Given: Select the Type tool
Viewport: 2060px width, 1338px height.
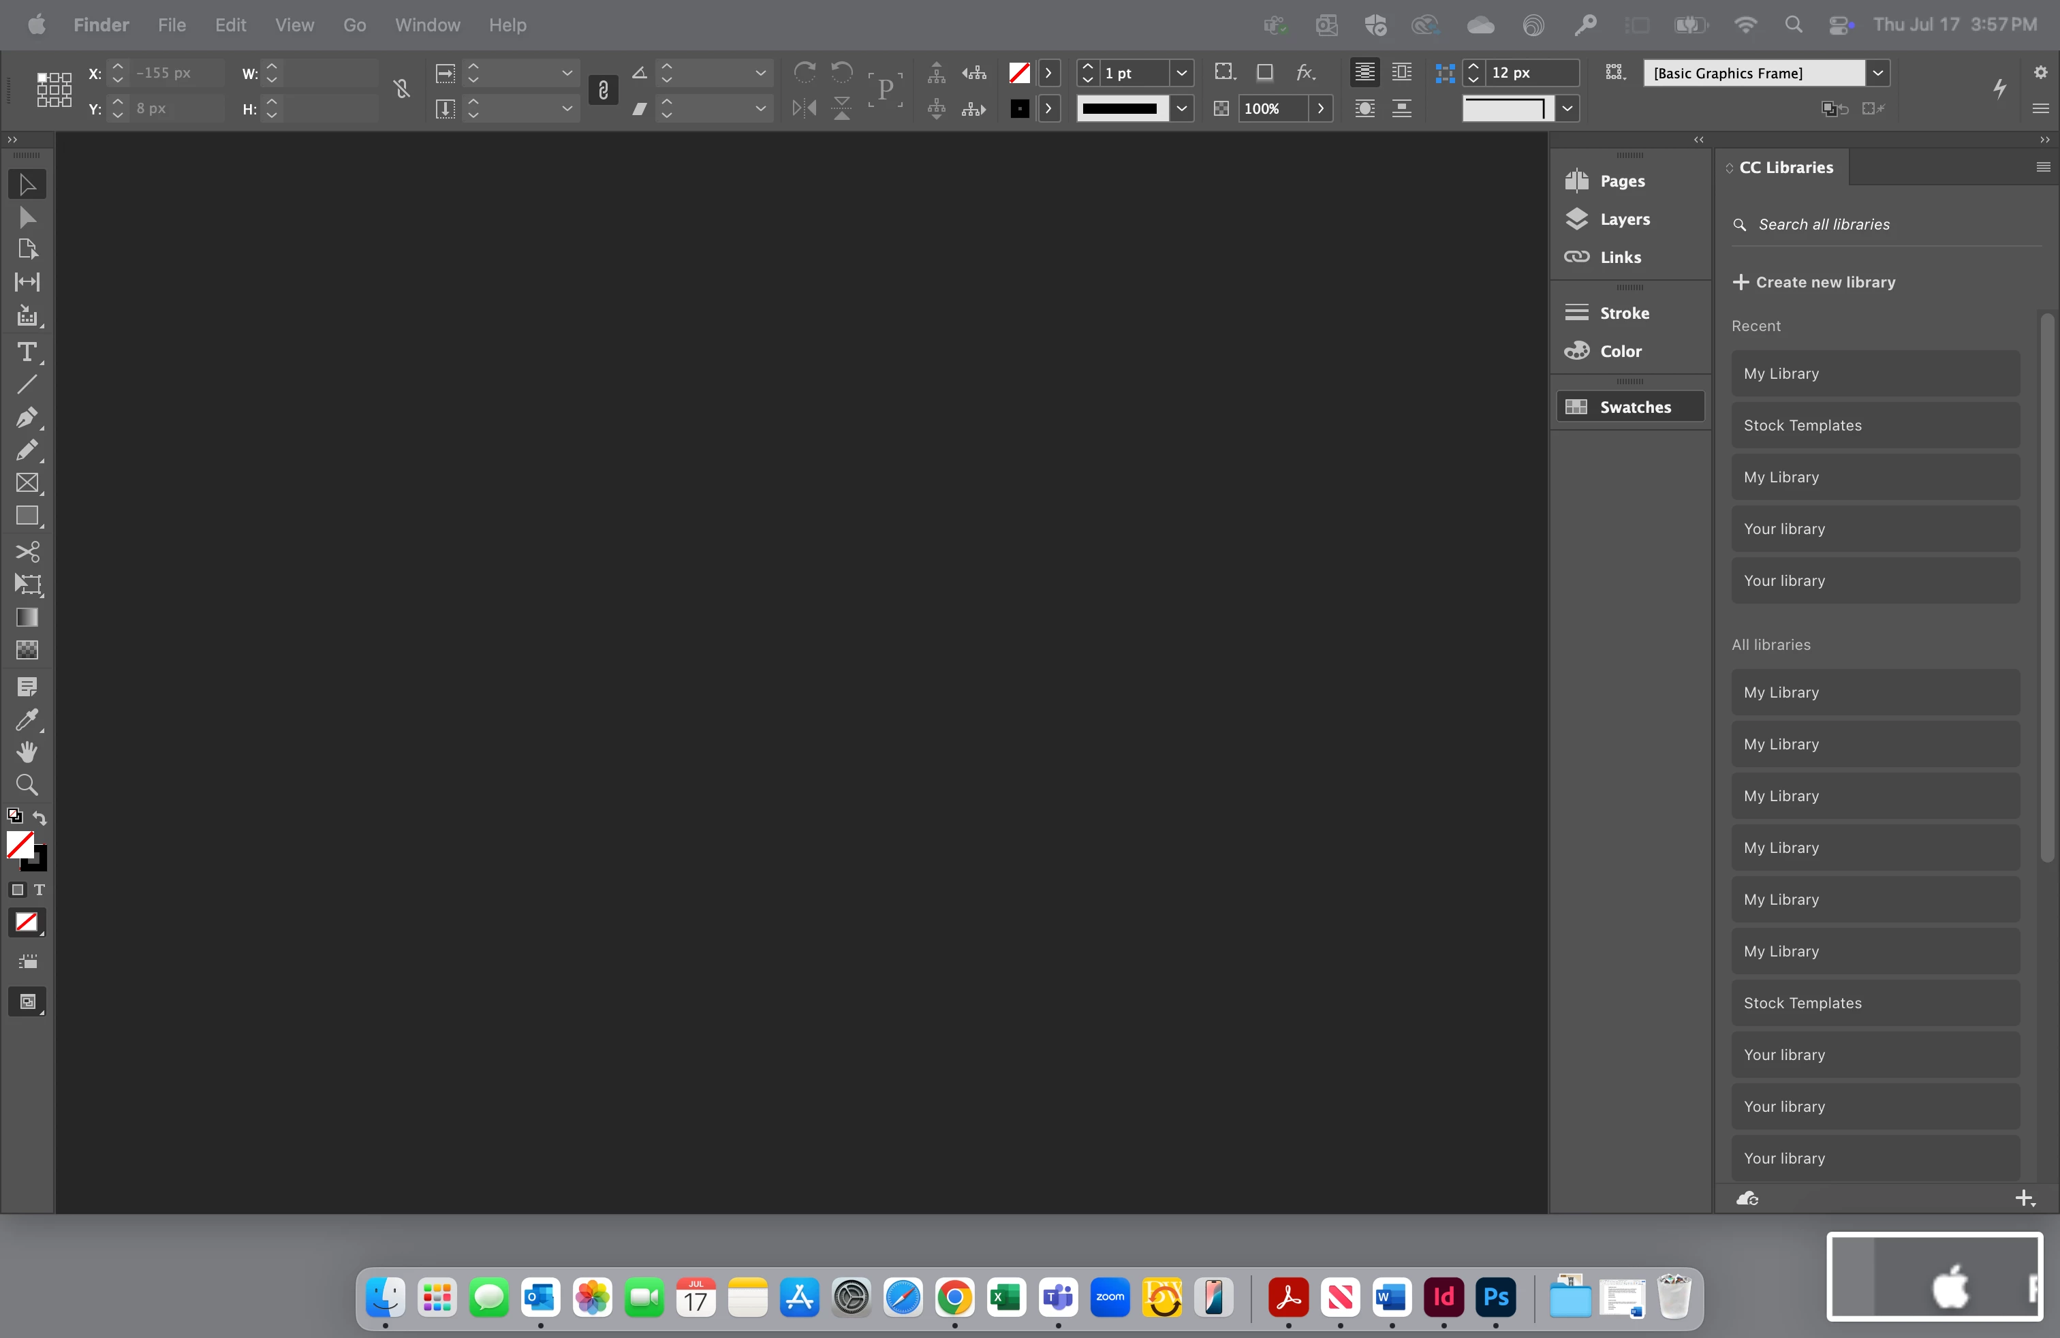Looking at the screenshot, I should tap(27, 352).
